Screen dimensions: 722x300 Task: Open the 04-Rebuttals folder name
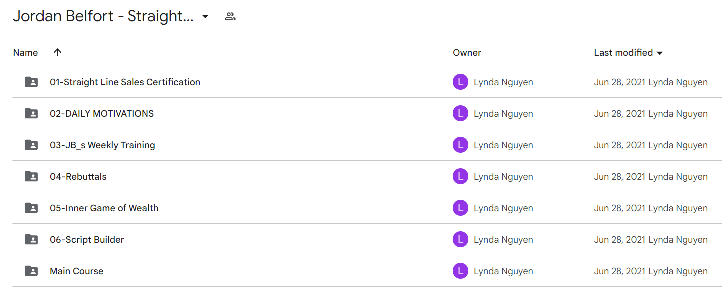click(x=78, y=176)
